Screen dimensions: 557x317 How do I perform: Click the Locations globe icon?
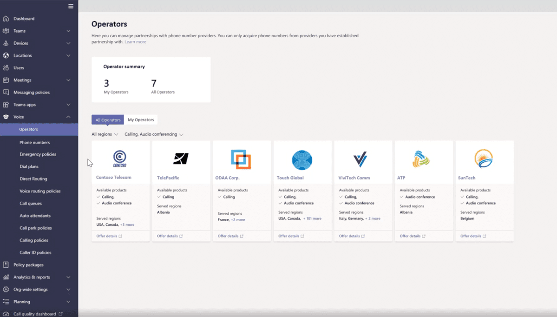click(6, 55)
